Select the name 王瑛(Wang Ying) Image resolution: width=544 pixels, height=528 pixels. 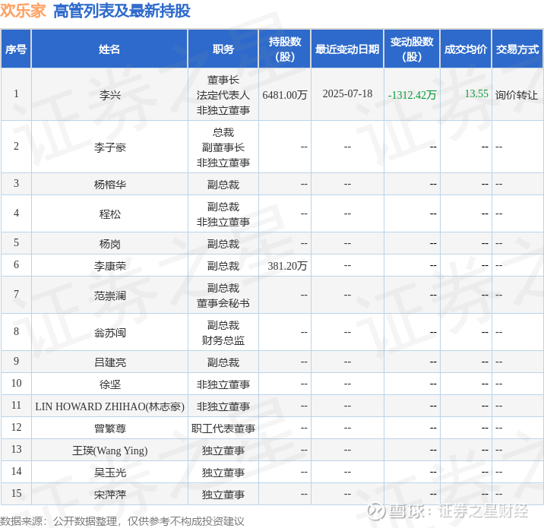pos(109,451)
